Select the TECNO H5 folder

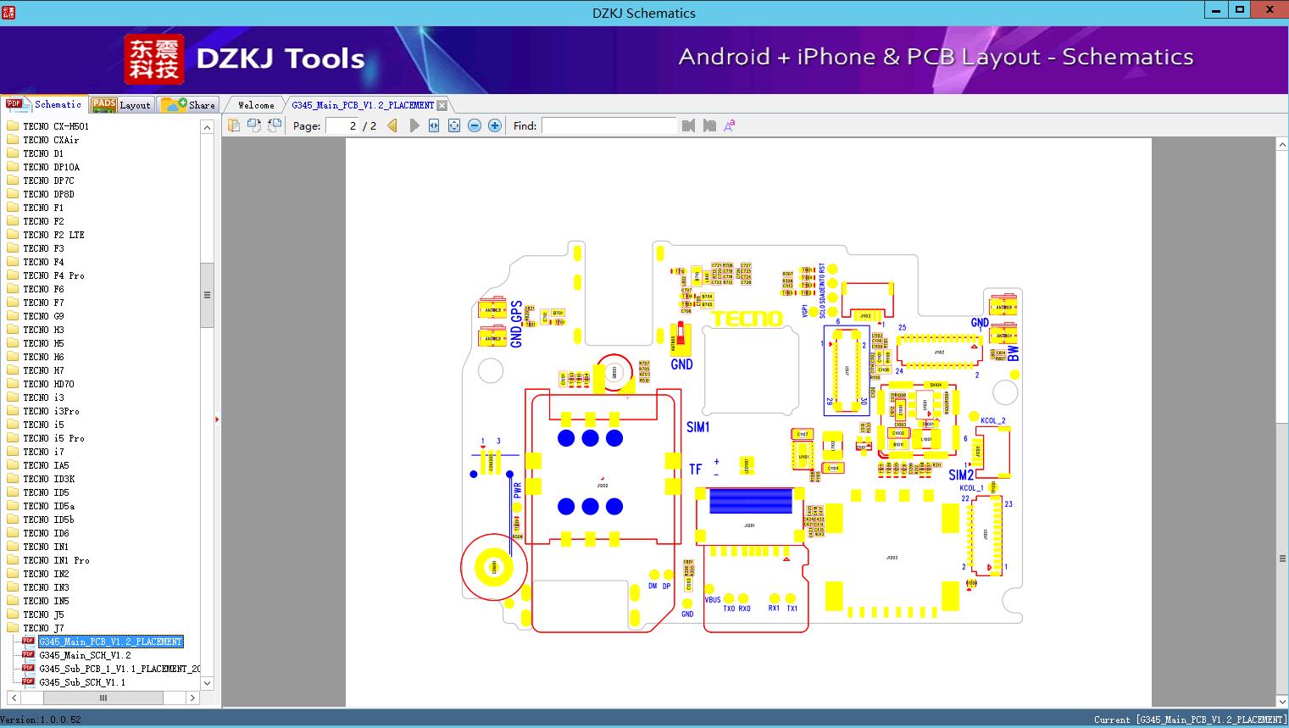pyautogui.click(x=43, y=343)
